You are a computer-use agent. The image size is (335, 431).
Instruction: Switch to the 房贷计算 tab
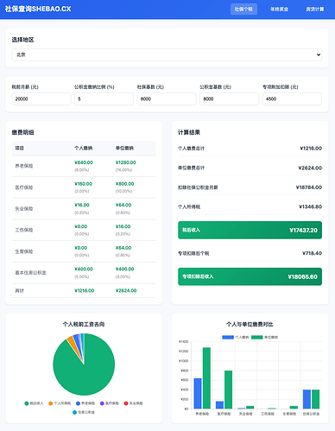(x=315, y=10)
